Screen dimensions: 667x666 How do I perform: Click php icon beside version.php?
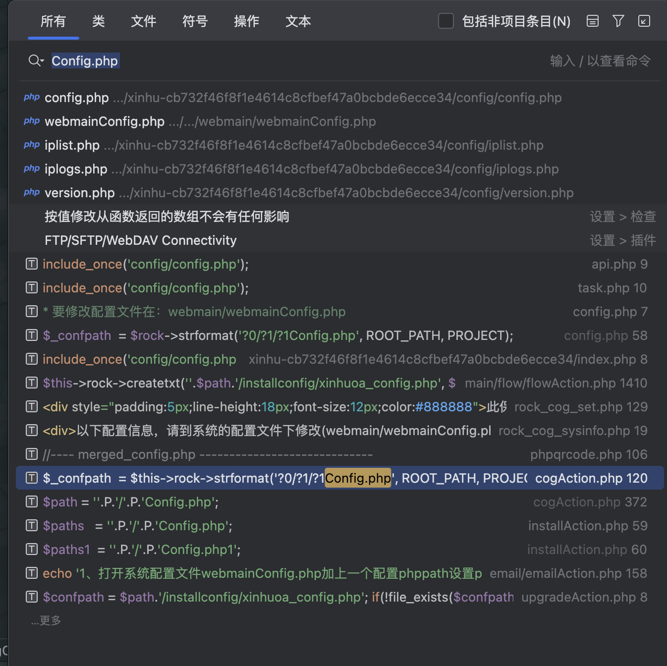click(32, 192)
